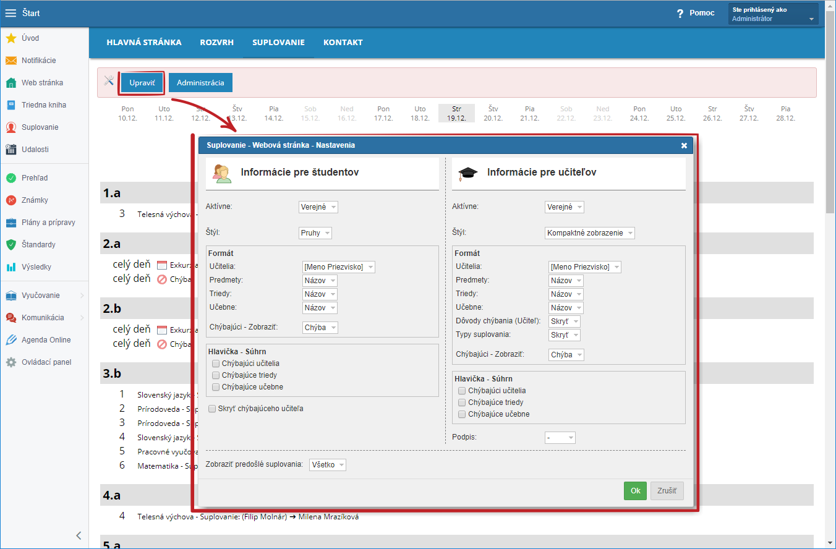Go to HLAVNÁ STRÁNKA tab
This screenshot has height=549, width=836.
coord(144,43)
